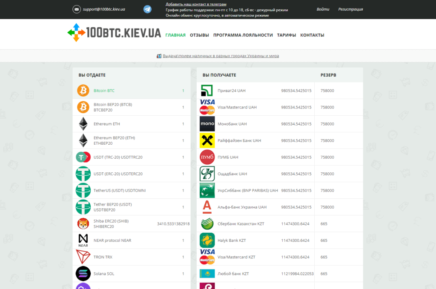Choose the Visa/Mastercard UAH logo
436x289 pixels.
click(207, 107)
